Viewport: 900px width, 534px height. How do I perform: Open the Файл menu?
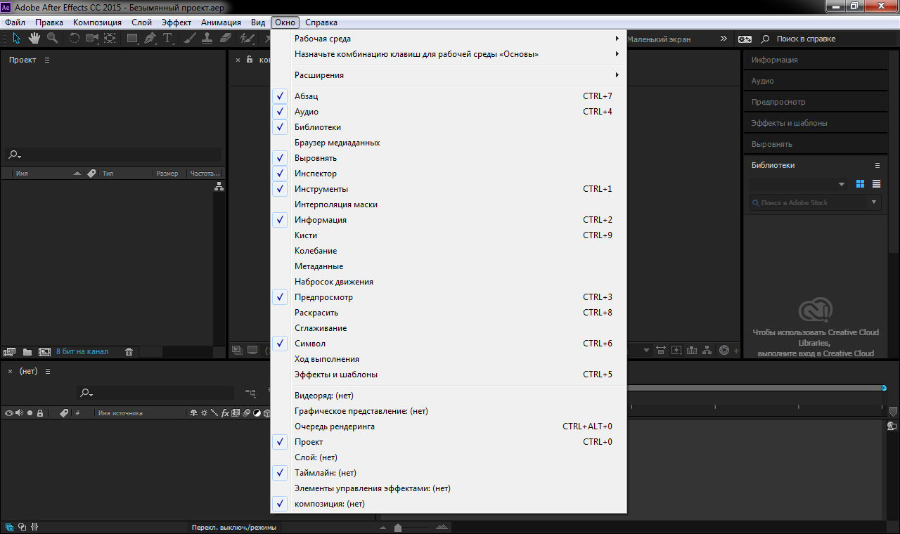(15, 22)
